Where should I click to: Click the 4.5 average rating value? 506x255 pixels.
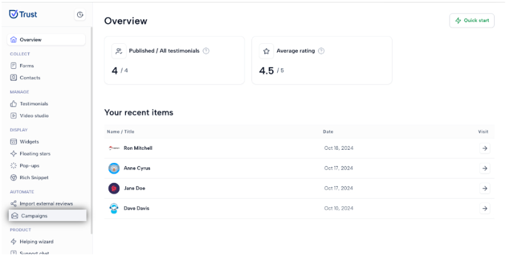266,71
